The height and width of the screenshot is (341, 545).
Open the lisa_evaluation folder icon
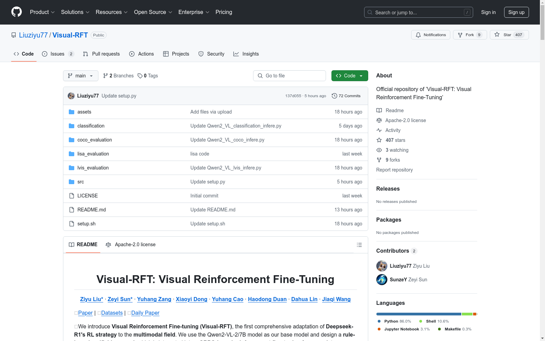(x=72, y=154)
